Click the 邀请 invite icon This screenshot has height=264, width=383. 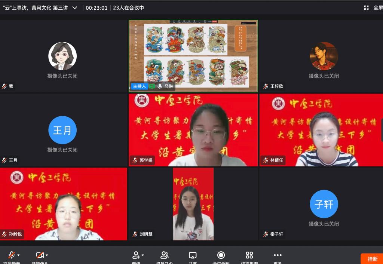coord(136,255)
